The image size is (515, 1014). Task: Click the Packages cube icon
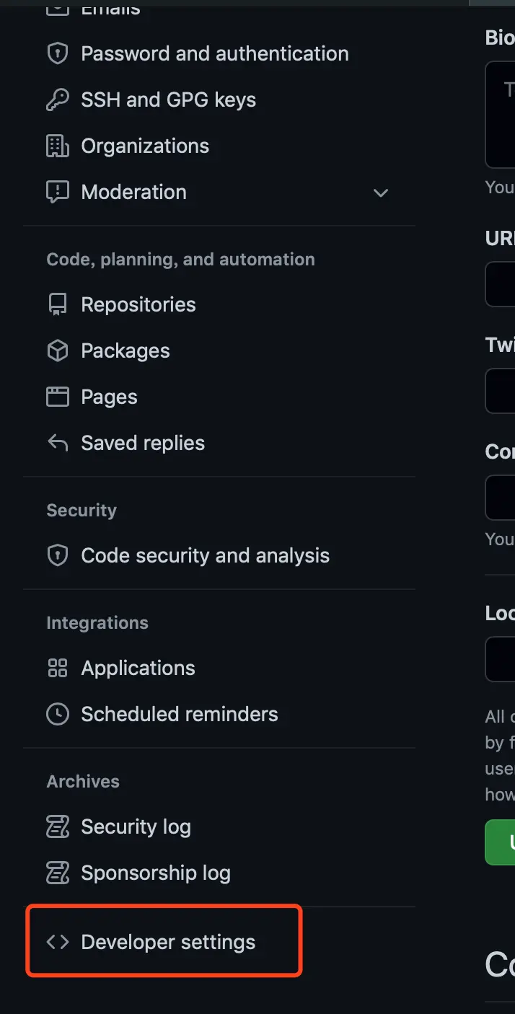coord(57,351)
